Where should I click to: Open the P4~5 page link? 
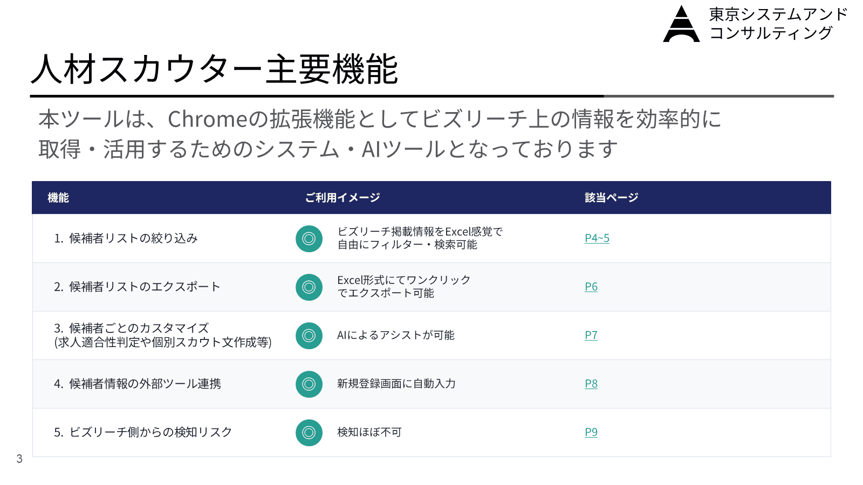tap(597, 238)
